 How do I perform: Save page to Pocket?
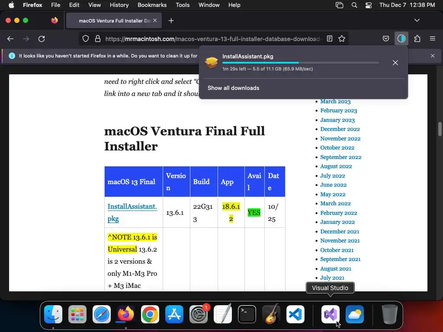pyautogui.click(x=385, y=38)
